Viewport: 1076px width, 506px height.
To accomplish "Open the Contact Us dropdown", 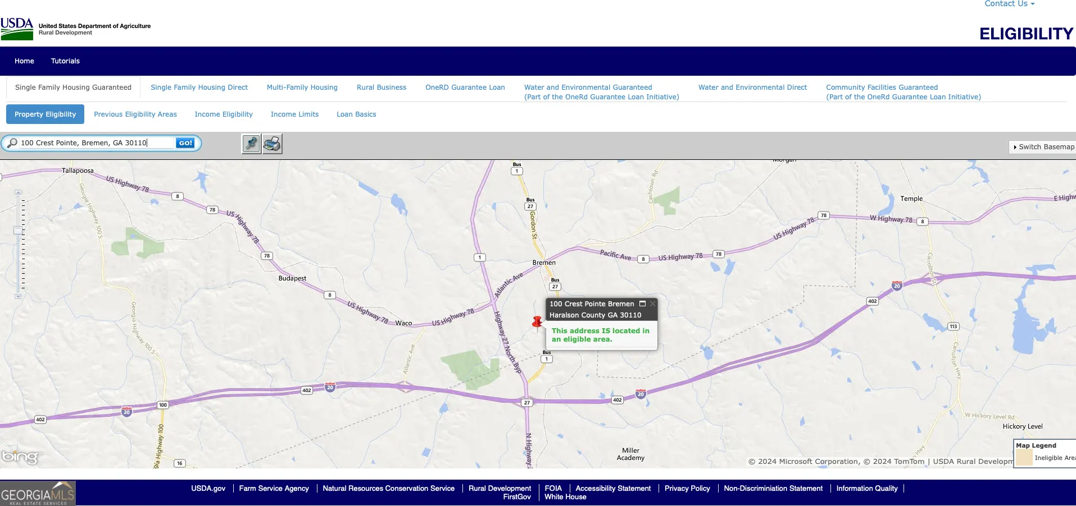I will 1009,4.
